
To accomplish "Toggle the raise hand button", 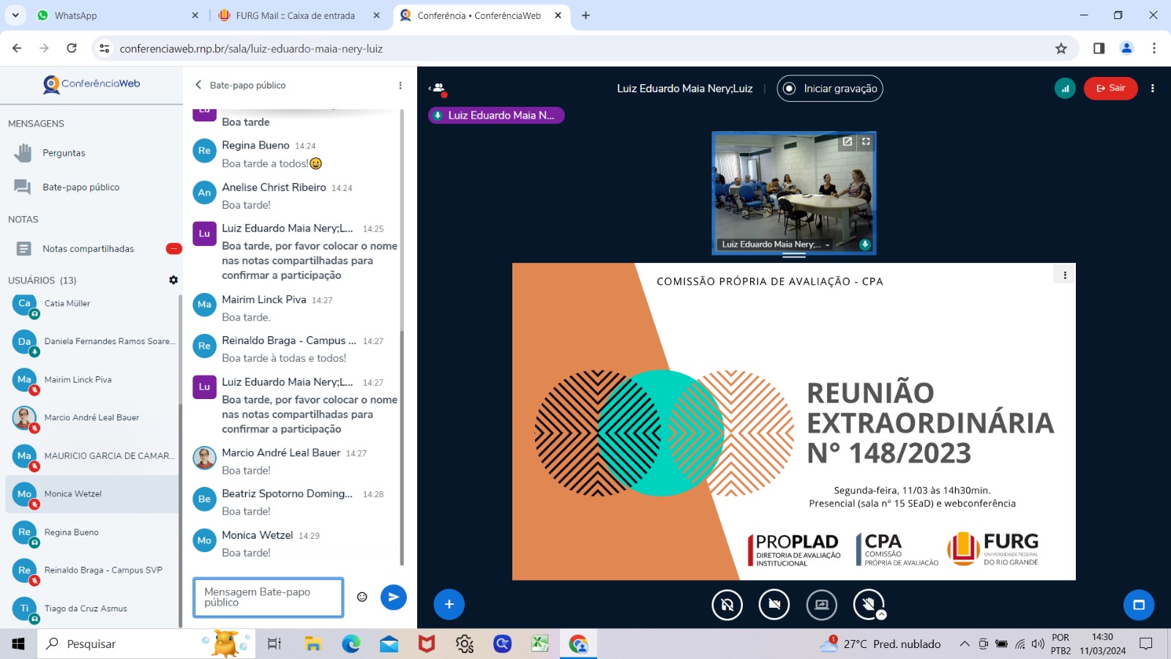I will tap(869, 605).
